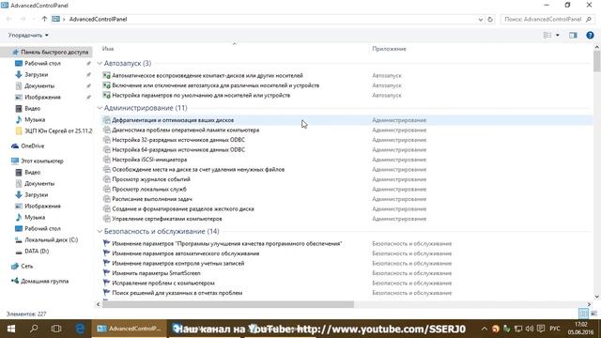Select 'Создание и форматирование разделов жесткого диска'
This screenshot has height=338, width=601.
pyautogui.click(x=183, y=209)
